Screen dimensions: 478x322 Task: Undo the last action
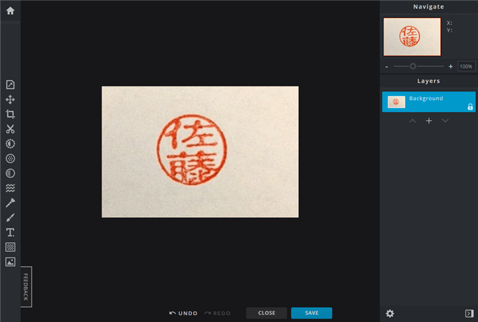(x=183, y=313)
